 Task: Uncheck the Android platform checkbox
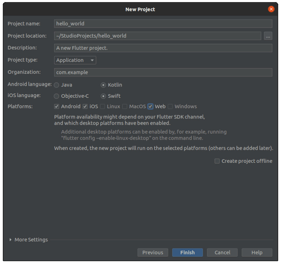tap(57, 107)
